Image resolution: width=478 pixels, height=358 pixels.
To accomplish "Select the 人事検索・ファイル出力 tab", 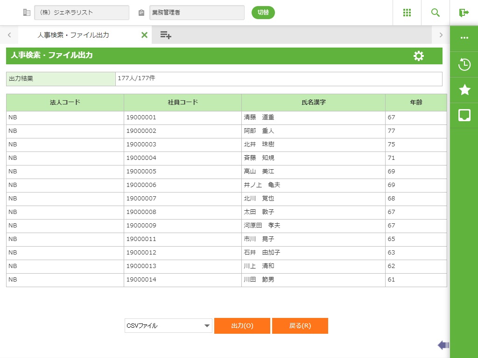I will (73, 35).
